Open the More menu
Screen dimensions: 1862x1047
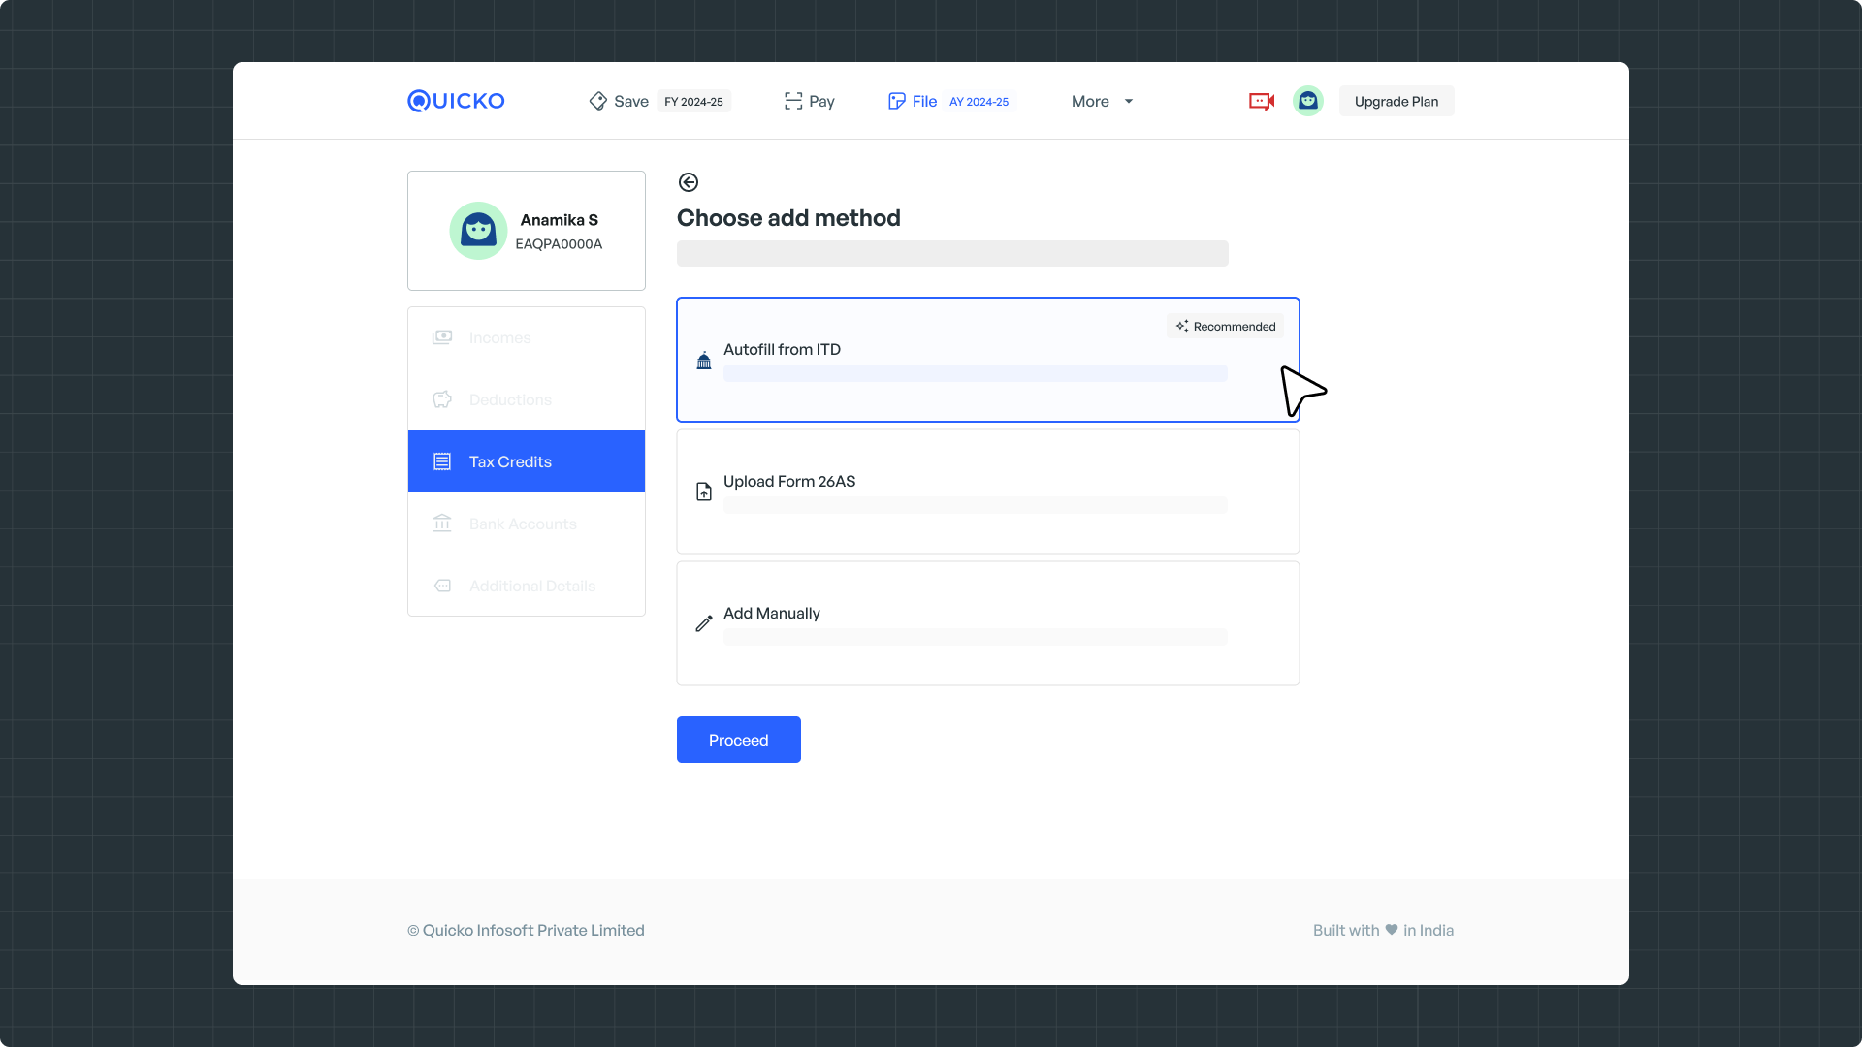click(x=1090, y=101)
